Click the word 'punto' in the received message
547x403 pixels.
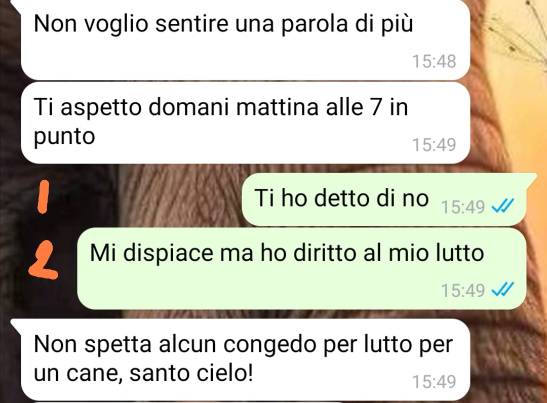(64, 137)
